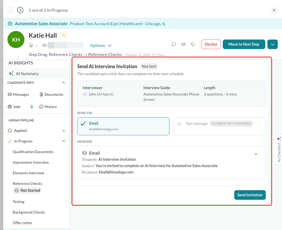Click the KH avatar circle
The height and width of the screenshot is (230, 282).
(16, 40)
